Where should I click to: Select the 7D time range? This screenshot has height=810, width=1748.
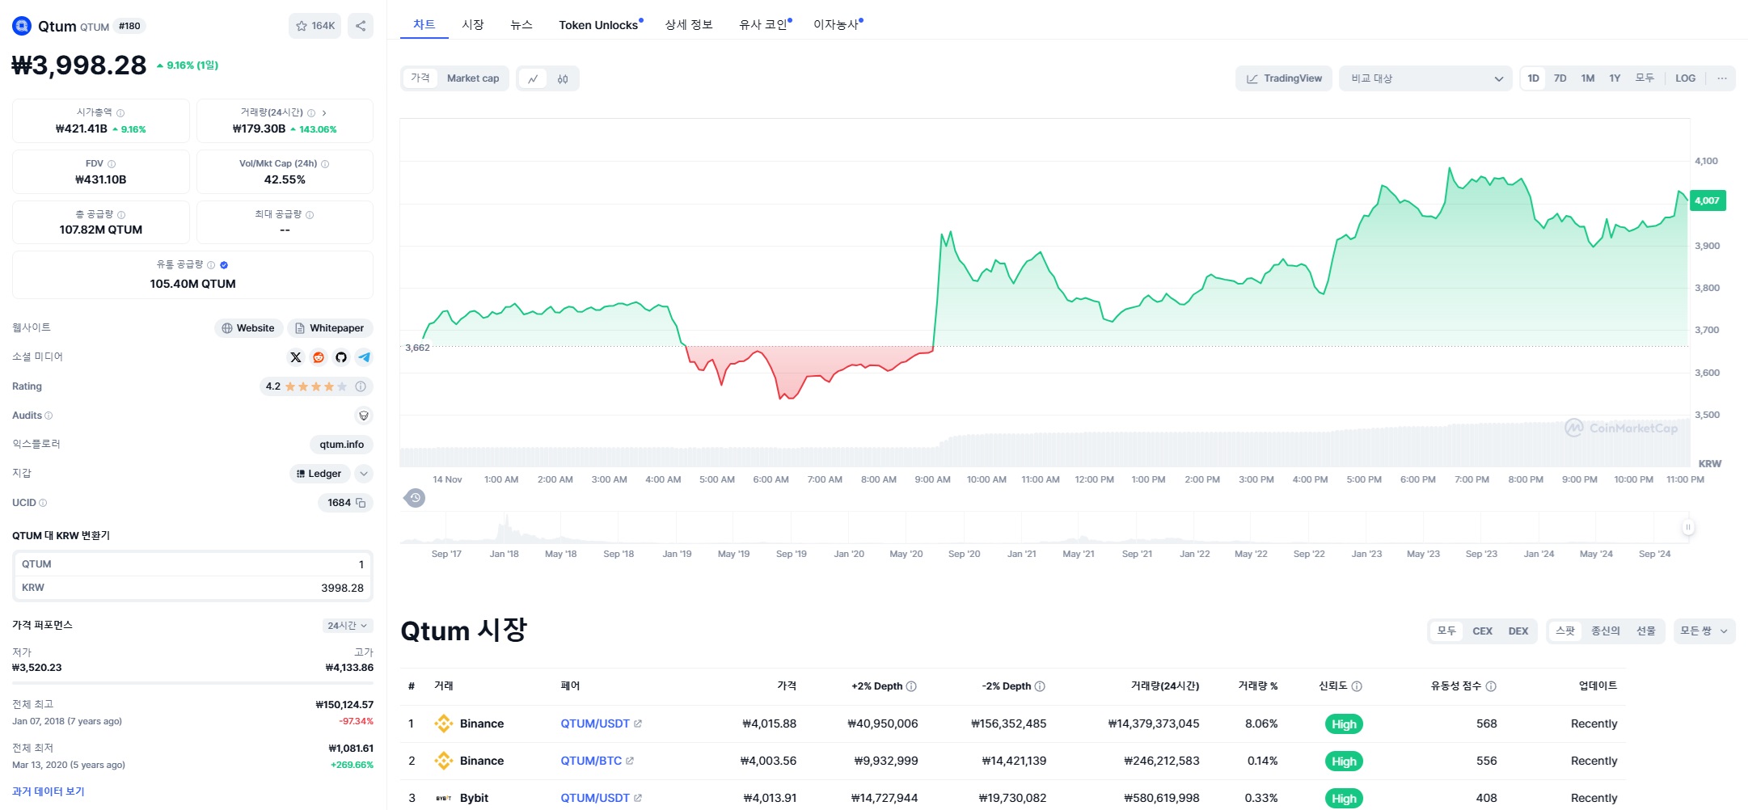[x=1560, y=78]
